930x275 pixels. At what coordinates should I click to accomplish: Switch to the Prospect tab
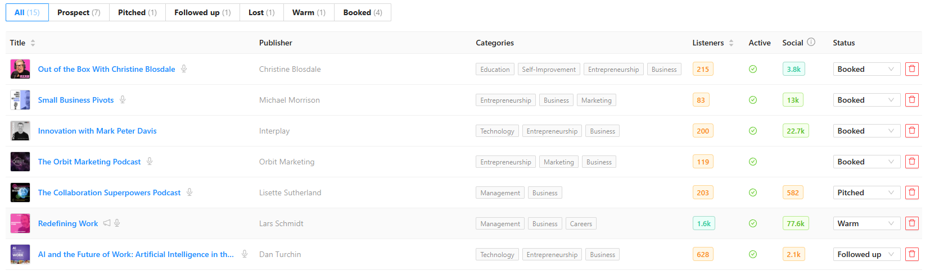[x=79, y=12]
